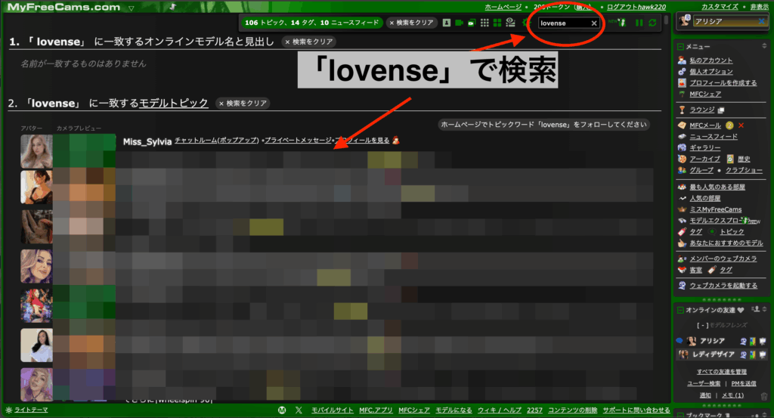
Task: Open 客室 link in the menu
Action: point(696,270)
